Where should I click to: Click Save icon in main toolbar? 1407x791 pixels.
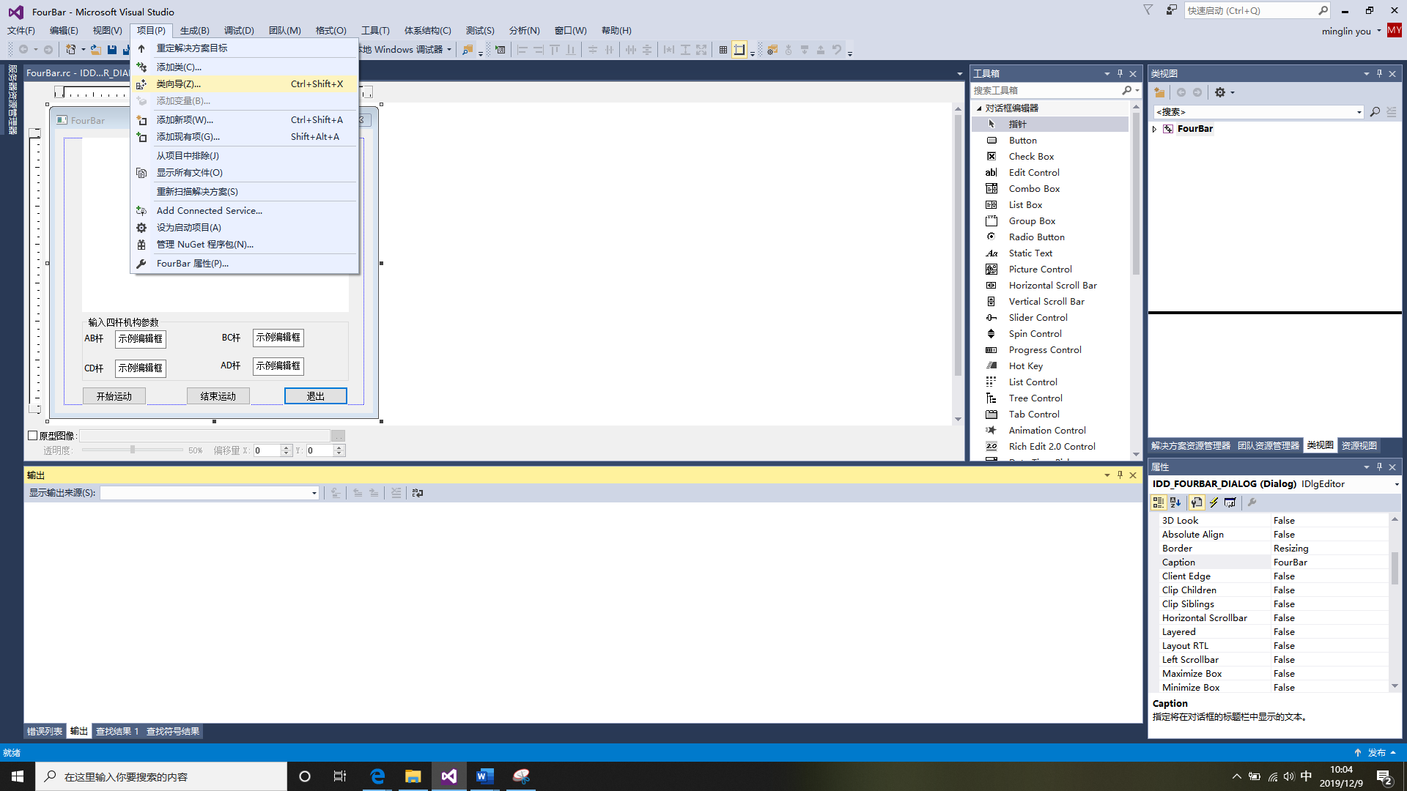(x=112, y=50)
